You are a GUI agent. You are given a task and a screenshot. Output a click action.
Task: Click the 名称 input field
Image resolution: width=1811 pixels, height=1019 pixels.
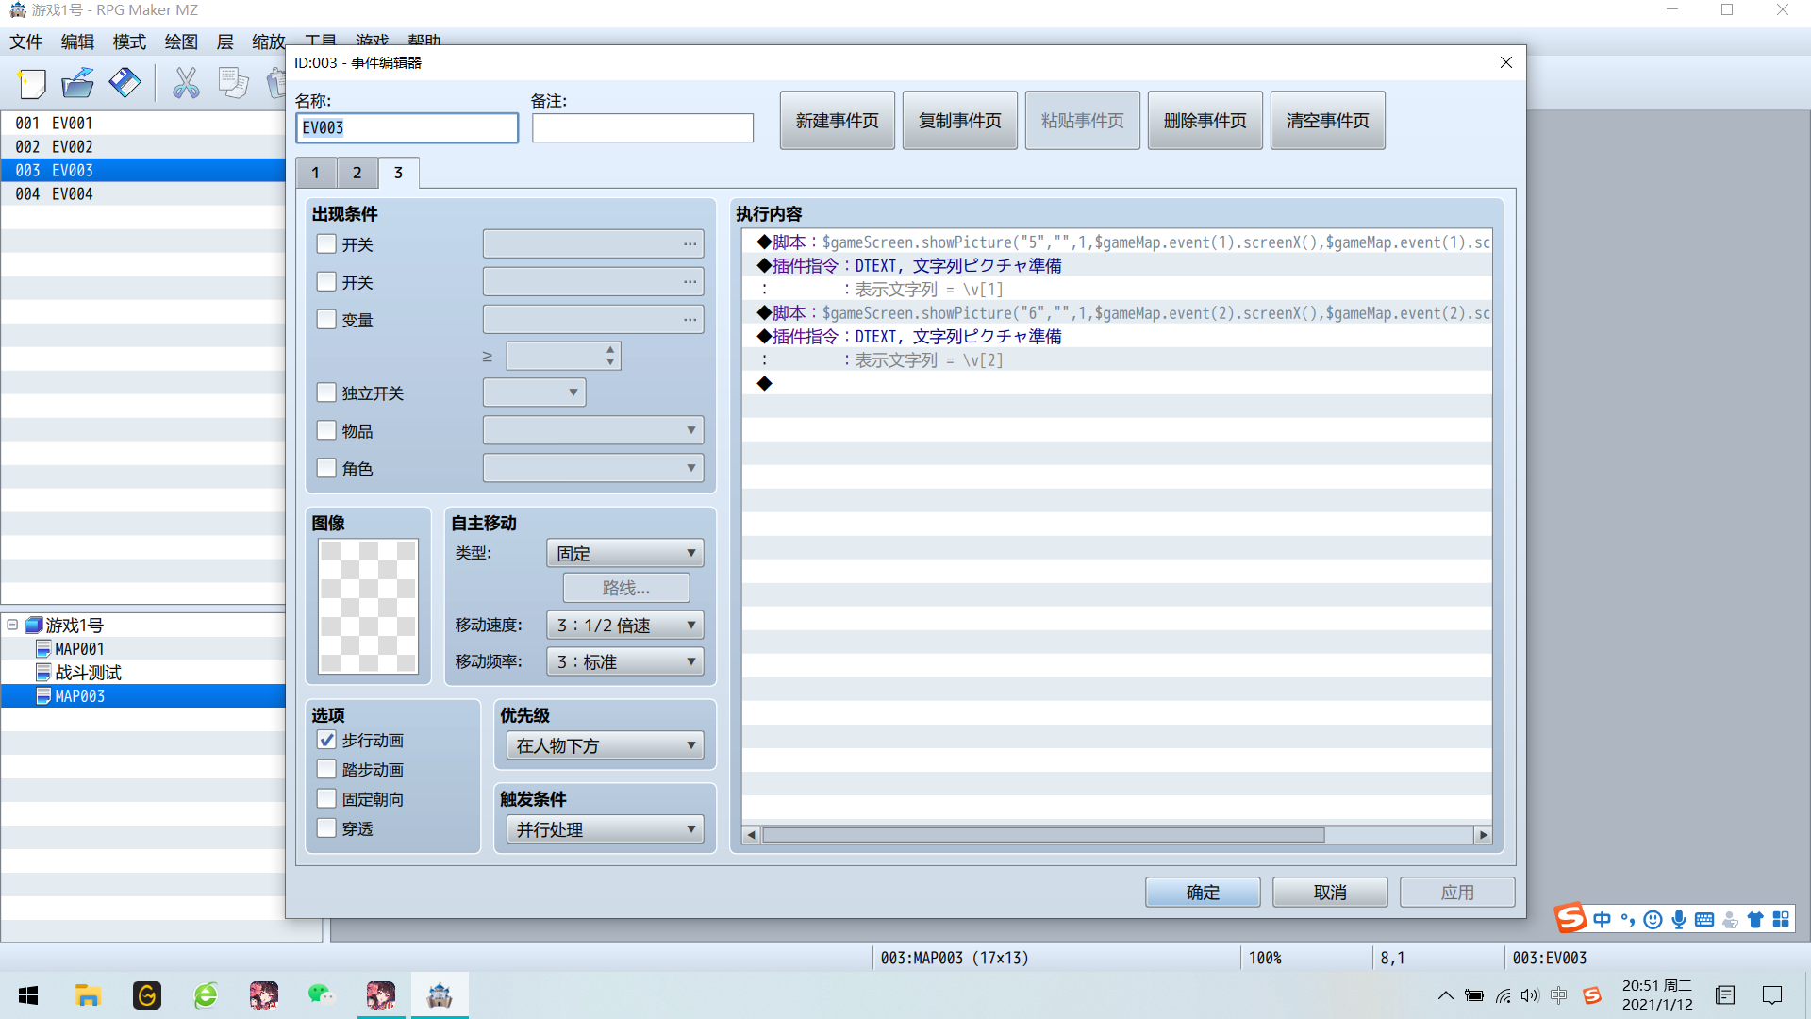(x=407, y=127)
